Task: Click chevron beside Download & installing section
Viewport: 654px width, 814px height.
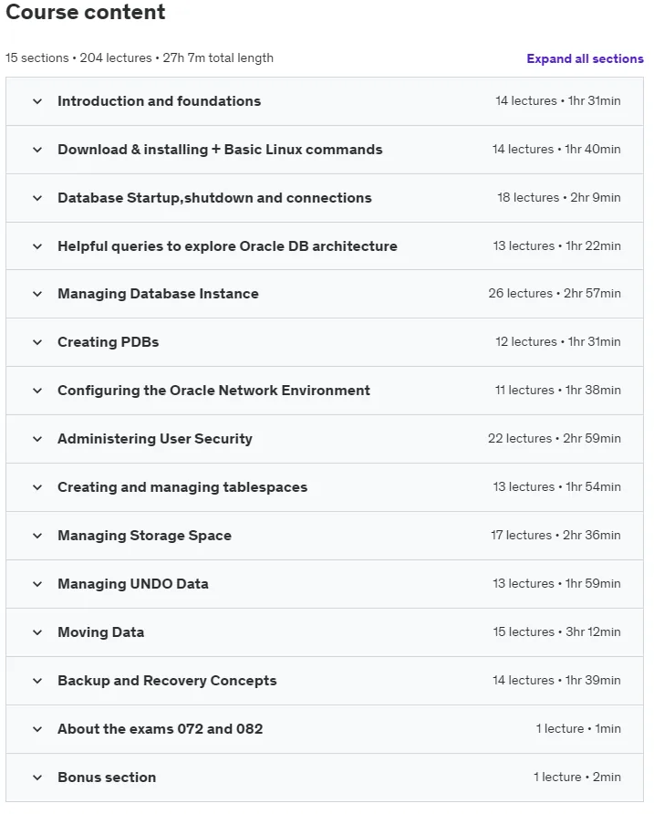Action: 37,150
